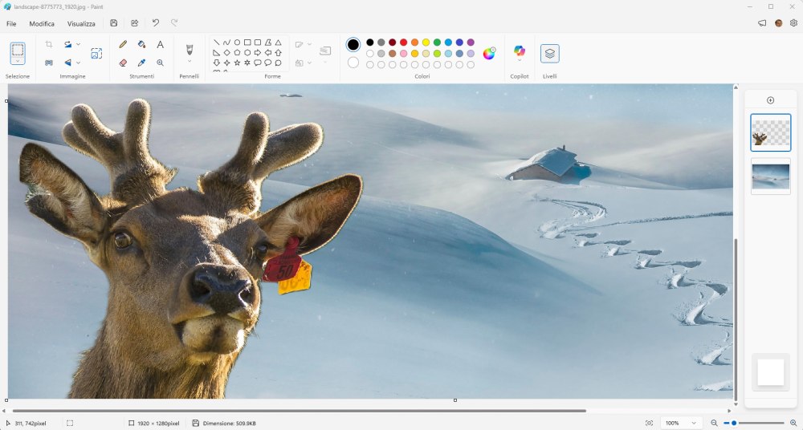Pick the oval callout shape
Image resolution: width=803 pixels, height=430 pixels.
pyautogui.click(x=268, y=63)
